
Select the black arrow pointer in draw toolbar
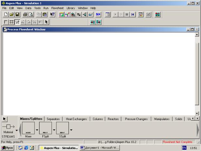[46, 22]
